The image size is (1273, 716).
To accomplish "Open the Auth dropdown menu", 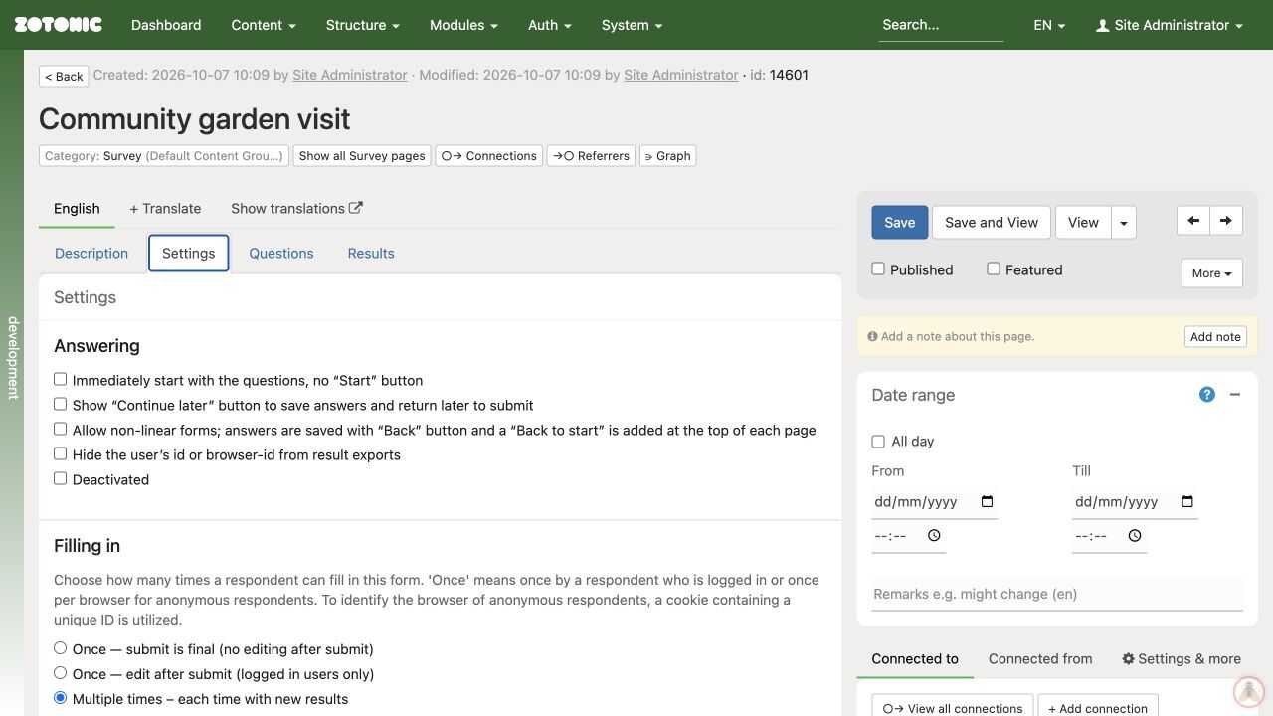I will [x=550, y=25].
